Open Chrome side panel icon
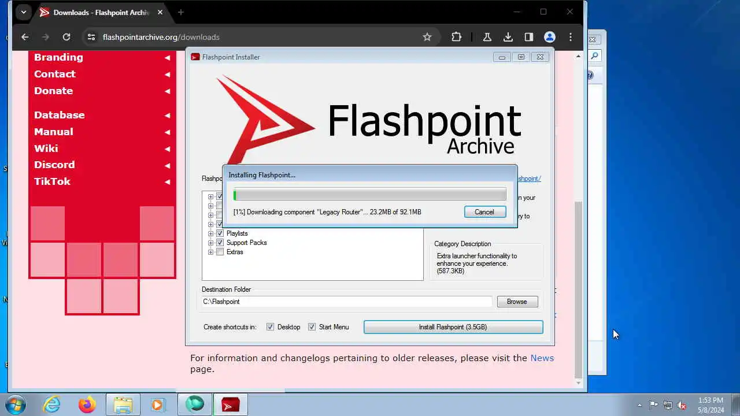740x416 pixels. coord(529,37)
